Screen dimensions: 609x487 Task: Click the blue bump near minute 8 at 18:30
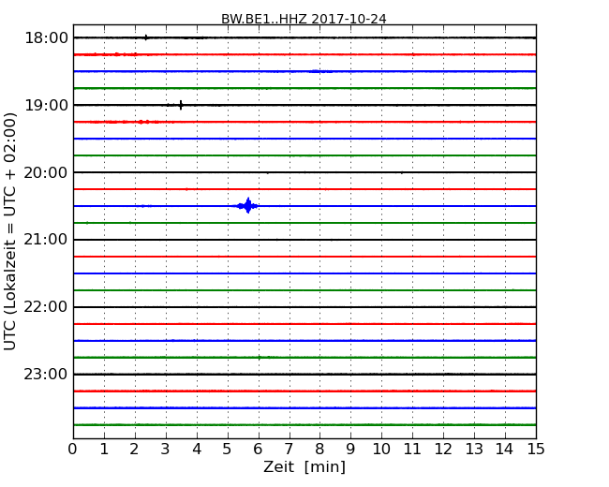320,71
